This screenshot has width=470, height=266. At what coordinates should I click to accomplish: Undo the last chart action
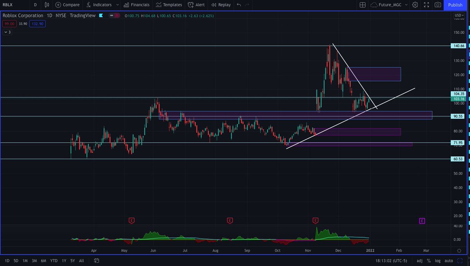239,5
